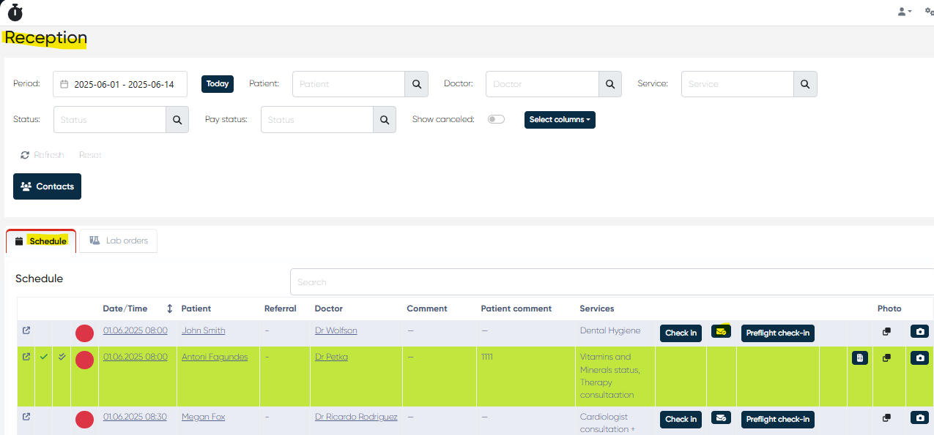Select the Schedule tab
Screen dimensions: 934x435
41,241
